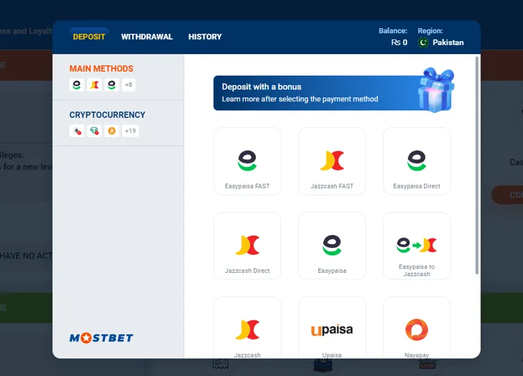The height and width of the screenshot is (376, 523).
Task: Select Easypaisa to Jazzcash transfer method
Action: pyautogui.click(x=416, y=245)
